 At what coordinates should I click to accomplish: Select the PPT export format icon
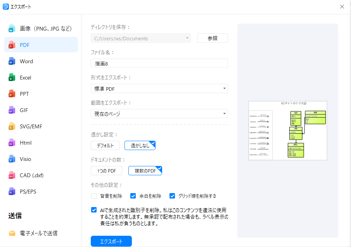click(x=11, y=93)
